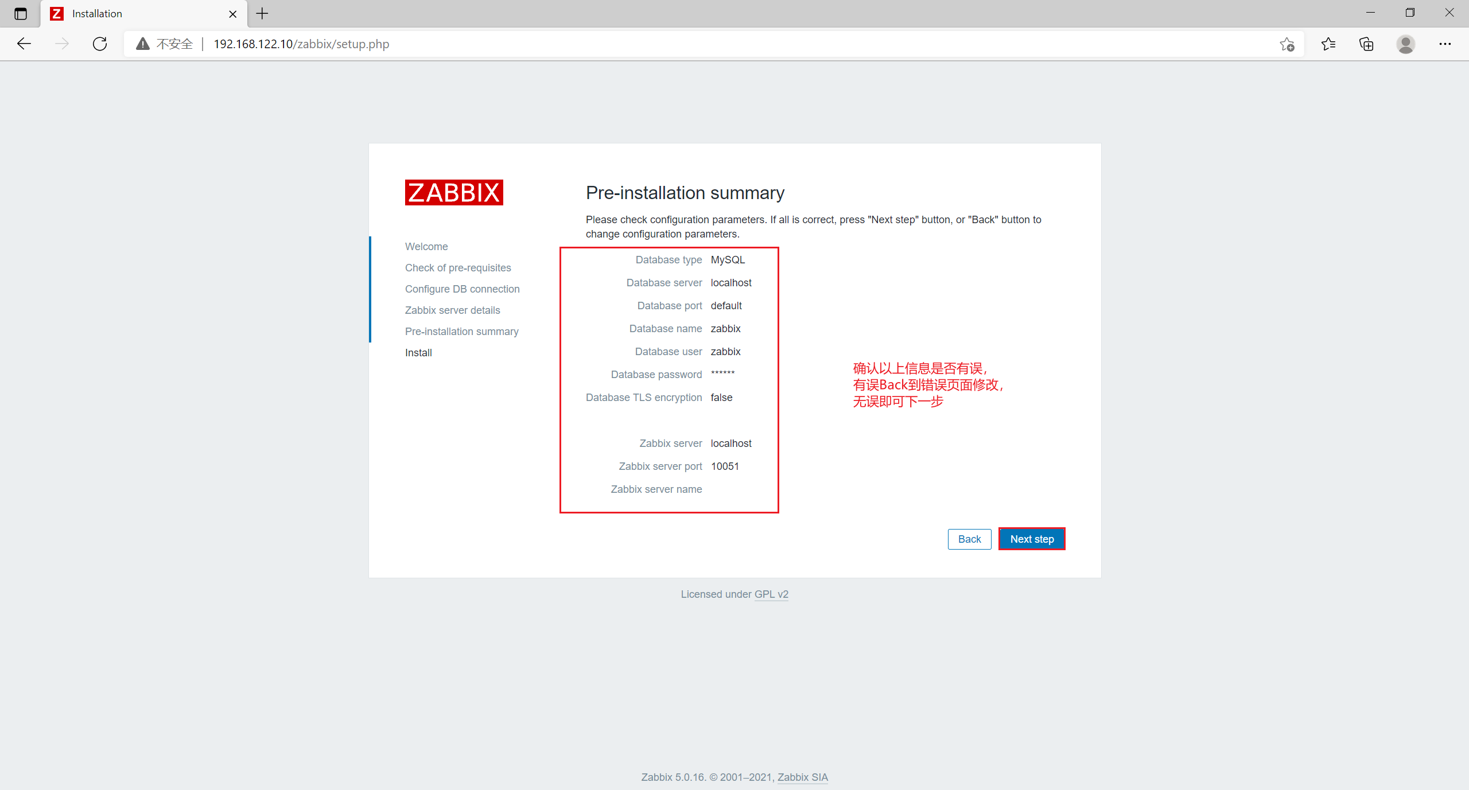Click the browser Forward arrow
The height and width of the screenshot is (790, 1469).
click(61, 44)
